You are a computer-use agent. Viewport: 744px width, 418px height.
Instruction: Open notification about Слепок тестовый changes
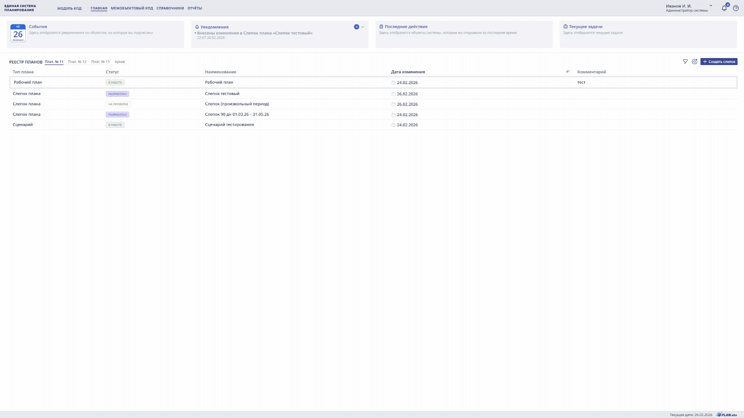255,33
